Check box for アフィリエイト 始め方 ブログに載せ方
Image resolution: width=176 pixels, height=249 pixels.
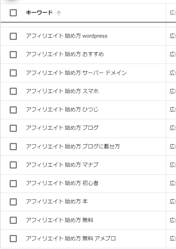[13, 147]
